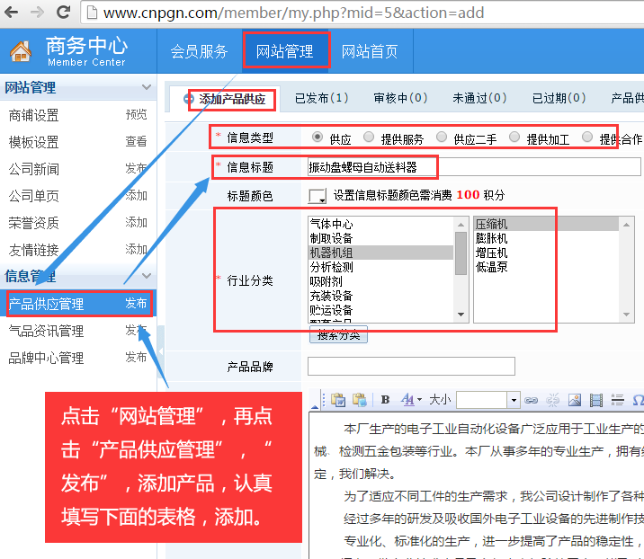Image resolution: width=644 pixels, height=559 pixels.
Task: Click the insert video film icon
Action: (x=594, y=400)
